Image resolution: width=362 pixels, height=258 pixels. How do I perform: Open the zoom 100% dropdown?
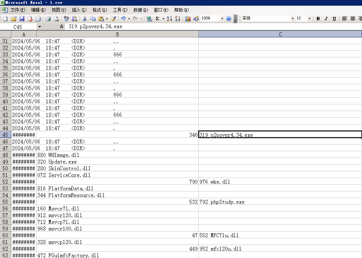tap(222, 18)
